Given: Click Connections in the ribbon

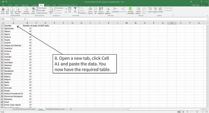Looking at the screenshot, I should (59, 8).
